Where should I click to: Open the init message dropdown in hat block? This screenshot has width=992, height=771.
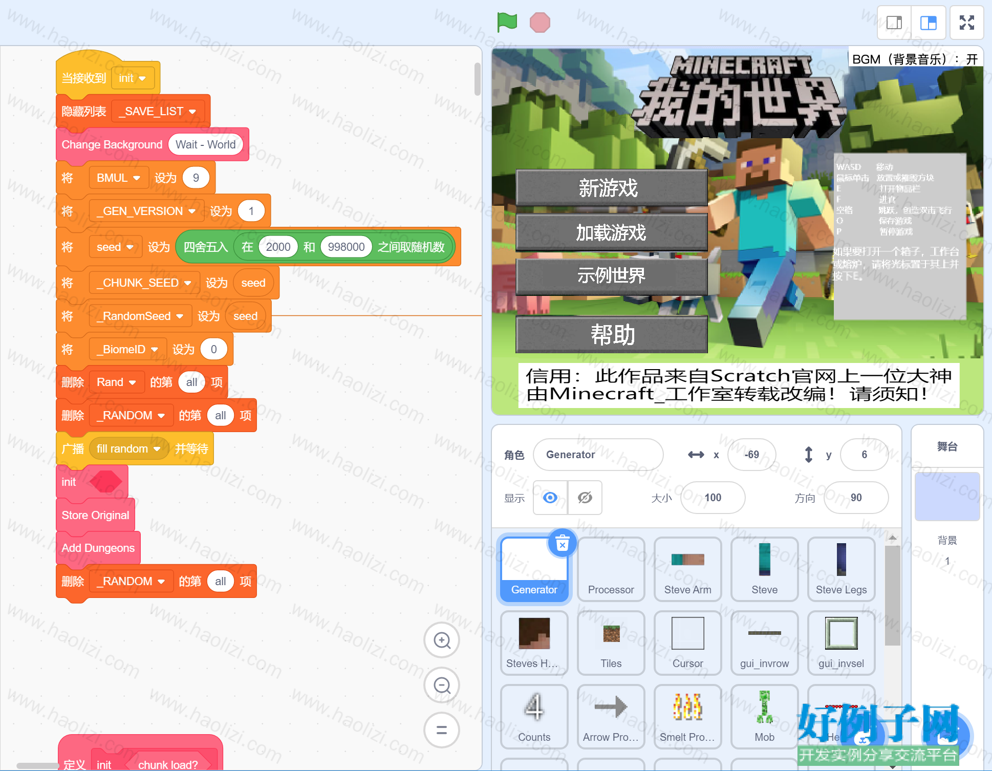(x=133, y=78)
